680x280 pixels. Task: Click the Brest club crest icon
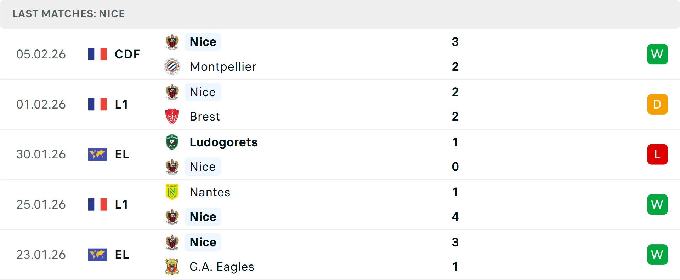pos(172,117)
